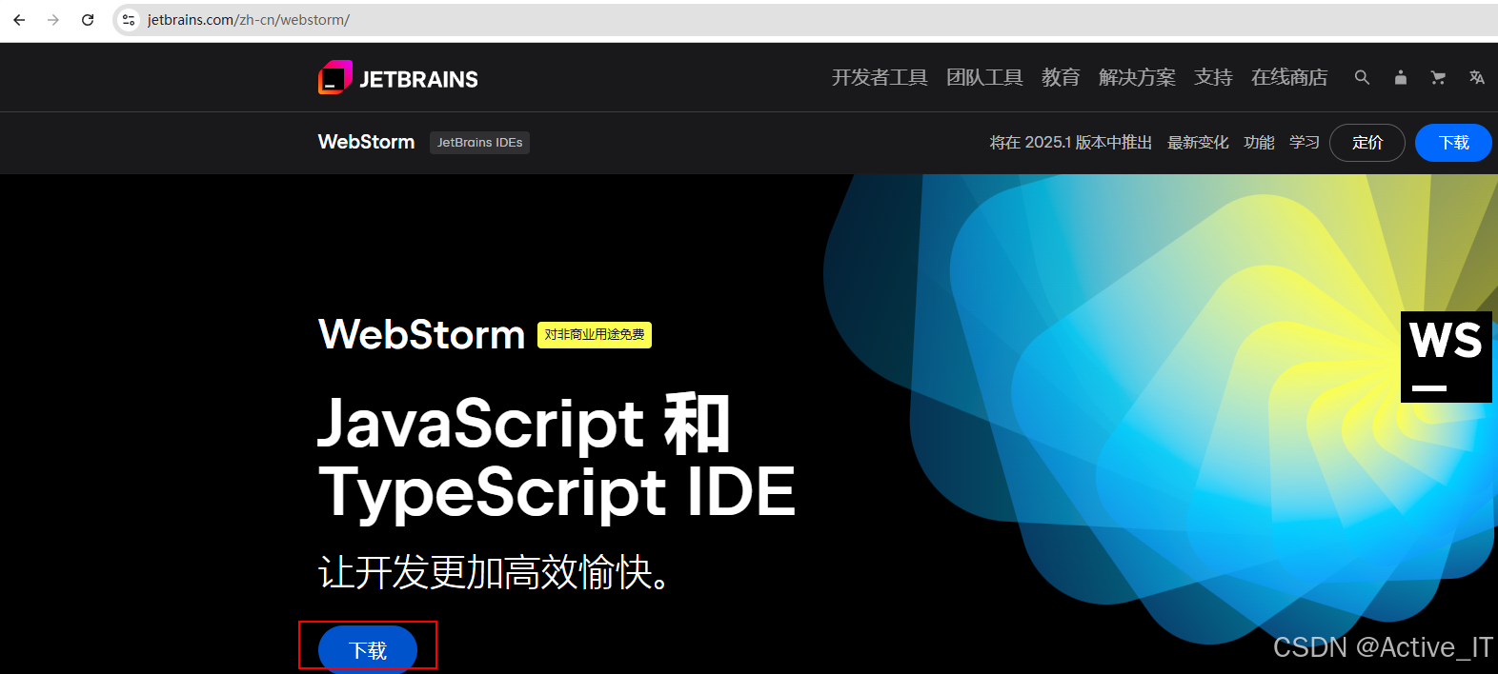The image size is (1498, 674).
Task: Open the 学习 link
Action: click(1305, 143)
